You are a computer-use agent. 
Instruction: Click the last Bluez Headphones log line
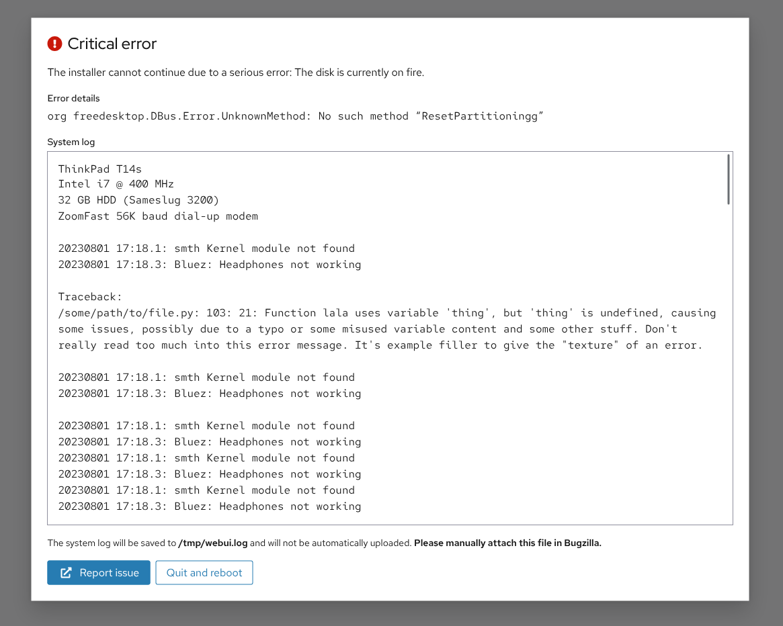(210, 507)
